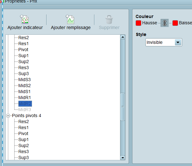
Task: Collapse the Points pivots 4 tree node
Action: [8, 116]
